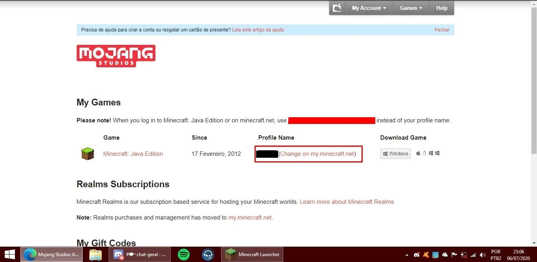The width and height of the screenshot is (537, 262).
Task: Click 'Change on my.minecraft.net' link
Action: point(317,154)
